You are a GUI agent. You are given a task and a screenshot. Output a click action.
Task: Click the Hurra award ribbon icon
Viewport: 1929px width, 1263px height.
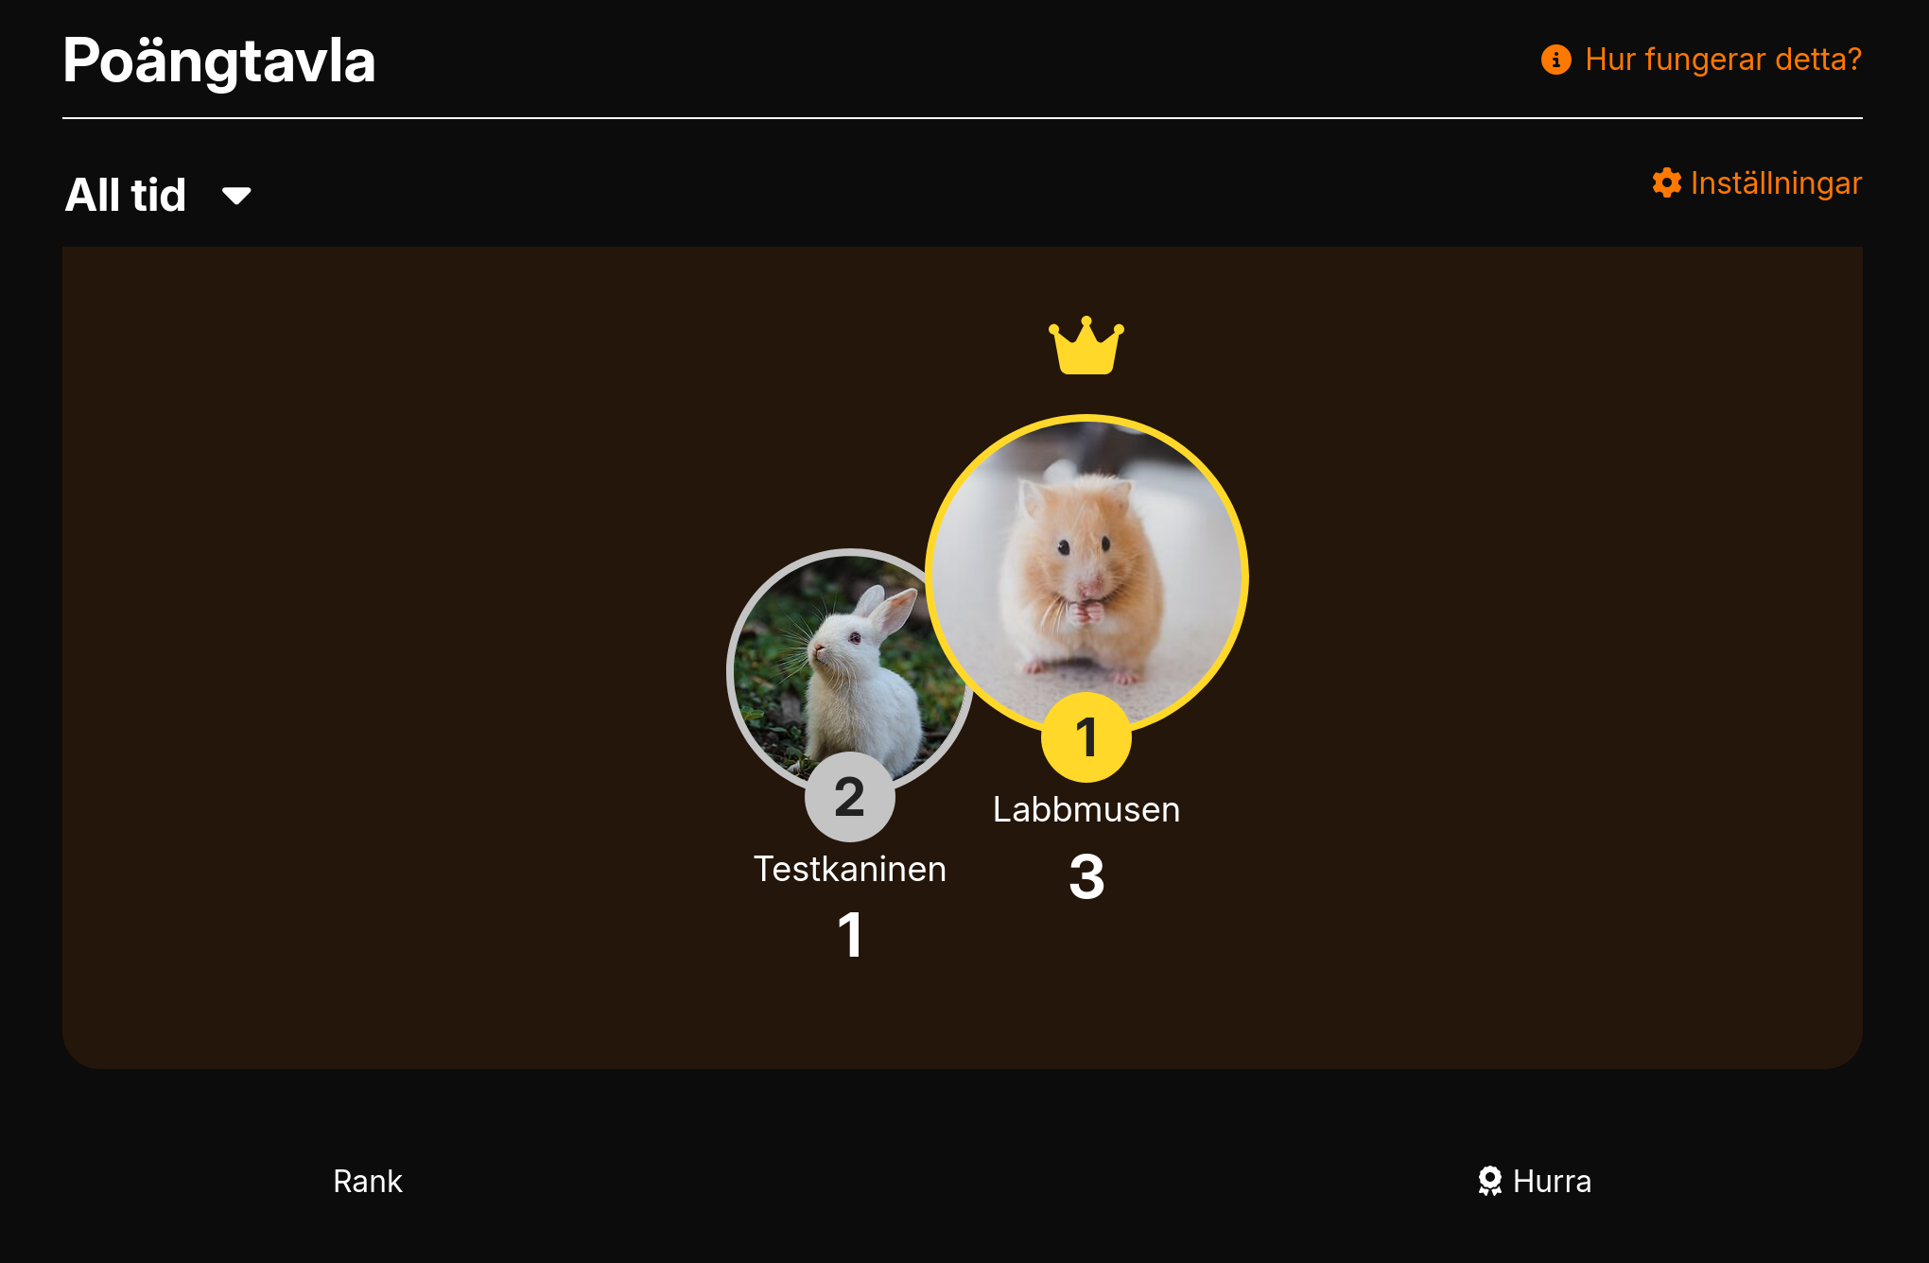pyautogui.click(x=1490, y=1181)
